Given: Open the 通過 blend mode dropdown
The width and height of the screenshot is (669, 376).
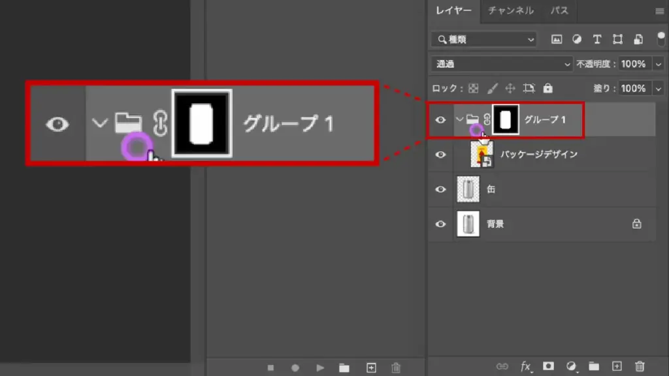Looking at the screenshot, I should tap(502, 64).
